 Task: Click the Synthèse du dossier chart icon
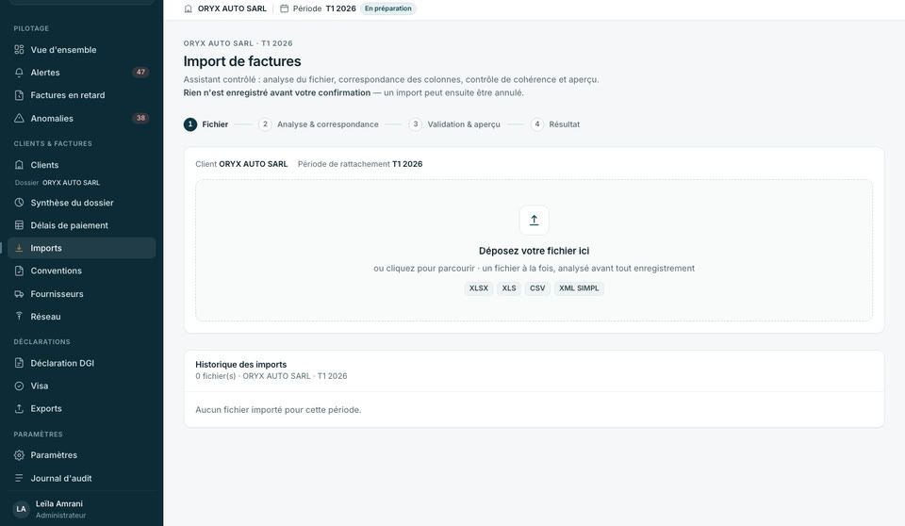19,203
